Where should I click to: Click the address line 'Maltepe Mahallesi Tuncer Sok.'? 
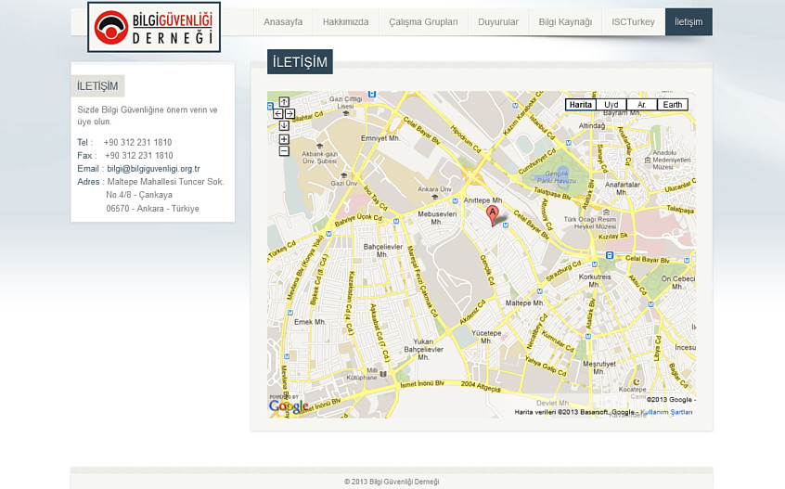[x=166, y=182]
